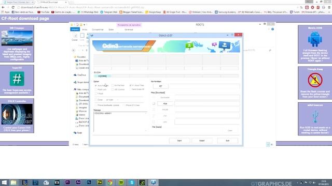Open YouTube bookmark
Screen dimensions: 332x186
(44, 12)
